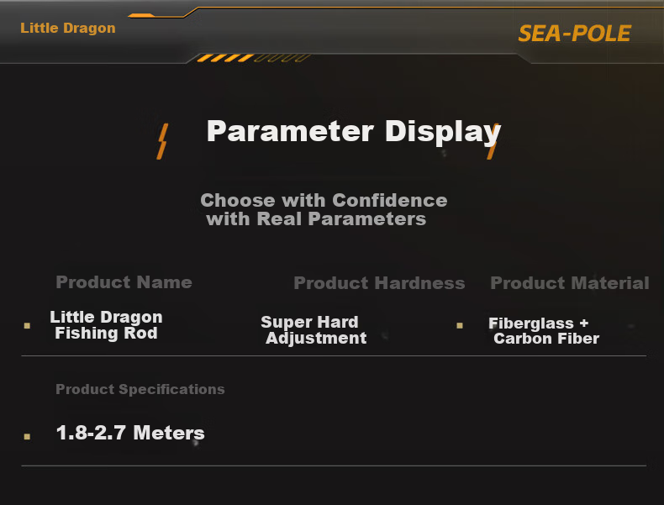Click the Super Hard Adjustment value

pyautogui.click(x=314, y=330)
